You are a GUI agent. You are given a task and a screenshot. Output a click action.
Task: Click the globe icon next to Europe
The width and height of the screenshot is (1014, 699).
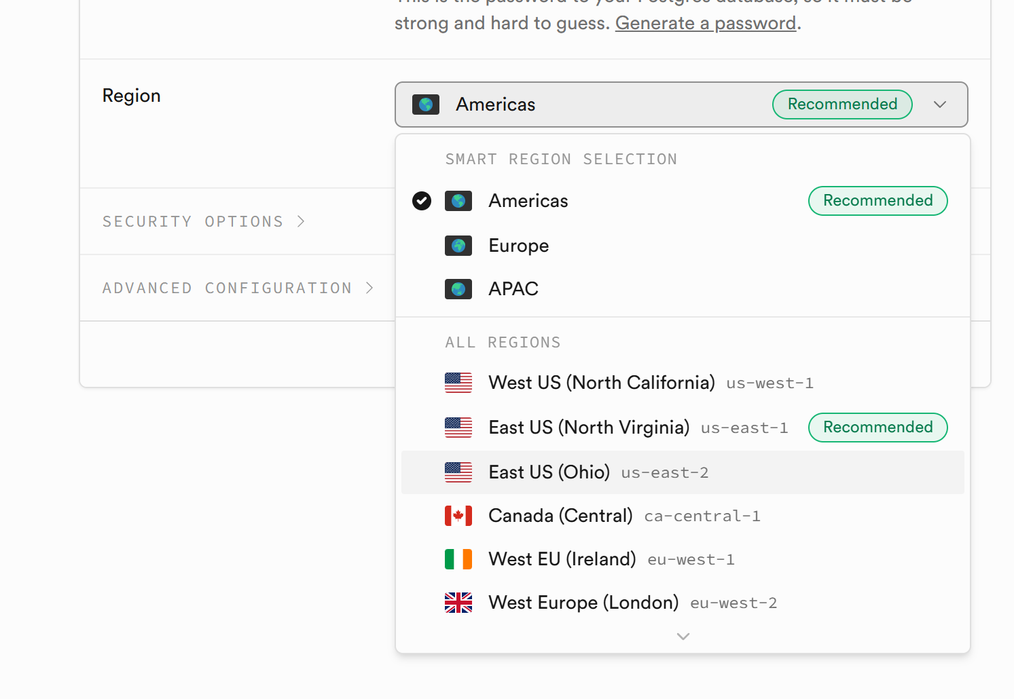tap(458, 246)
